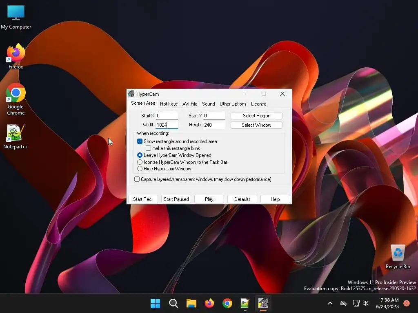
Task: Focus the Start Y input field
Action: coord(214,116)
